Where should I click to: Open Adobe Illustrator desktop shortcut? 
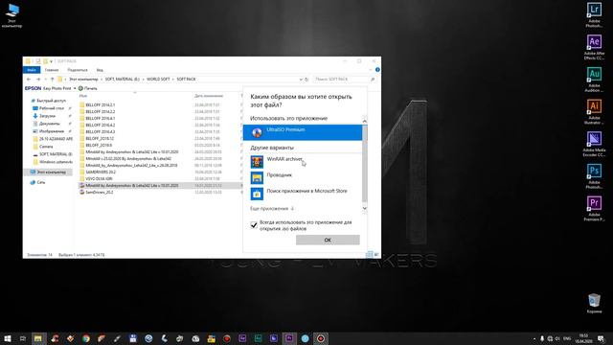594,112
